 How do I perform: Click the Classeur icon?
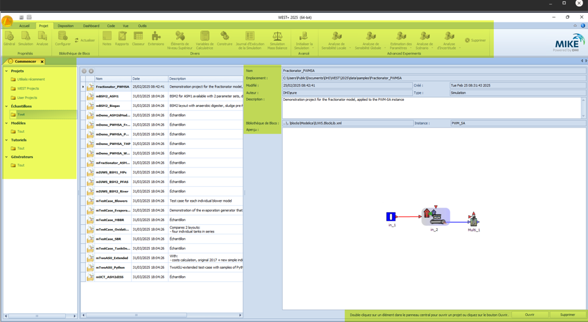click(x=138, y=39)
